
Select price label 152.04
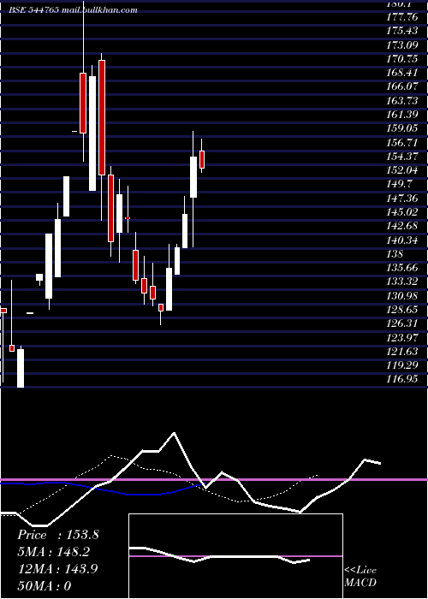(x=401, y=170)
